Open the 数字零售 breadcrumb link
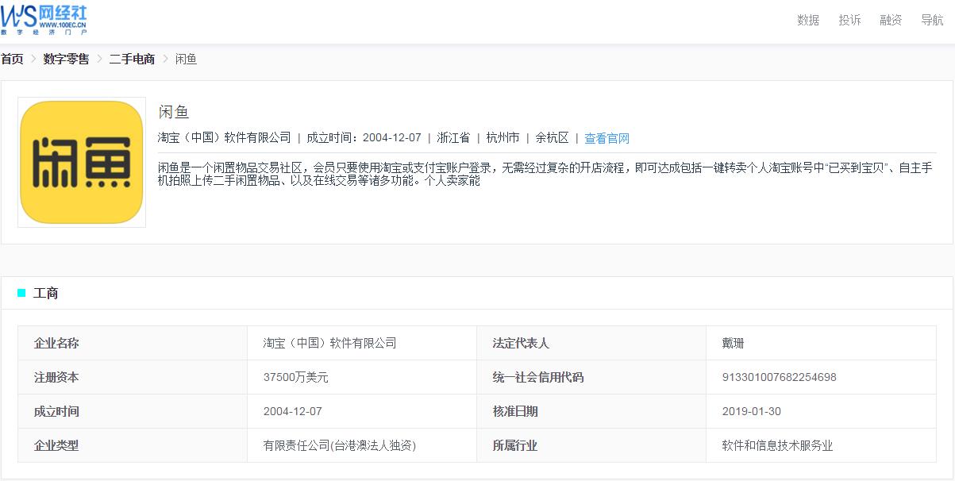This screenshot has width=955, height=481. click(x=65, y=59)
